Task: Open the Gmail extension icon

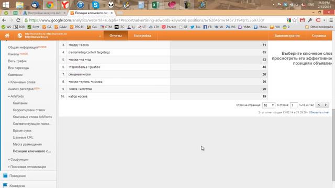Action: [x=302, y=20]
